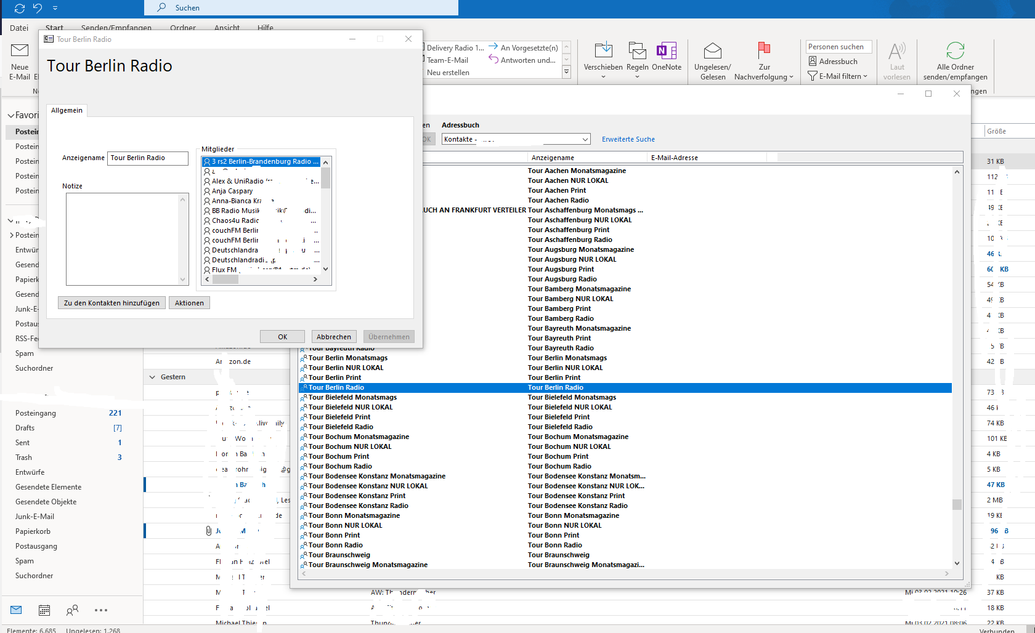Screen dimensions: 1035x633
Task: Select the Allgemein tab in dialog
Action: click(67, 110)
